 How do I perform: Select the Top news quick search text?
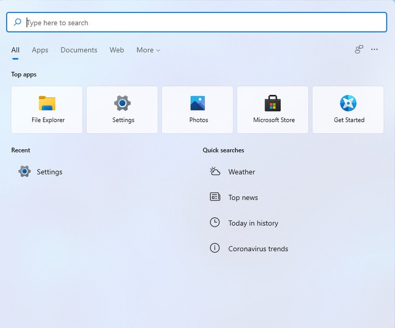coord(243,198)
